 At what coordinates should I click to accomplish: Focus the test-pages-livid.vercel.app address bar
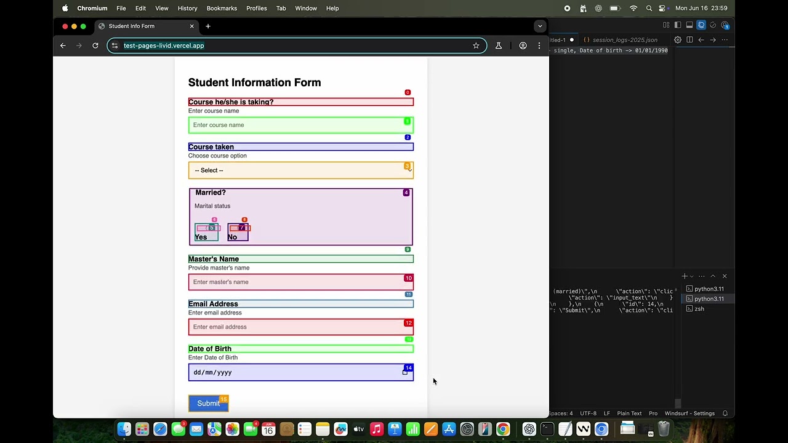[295, 46]
